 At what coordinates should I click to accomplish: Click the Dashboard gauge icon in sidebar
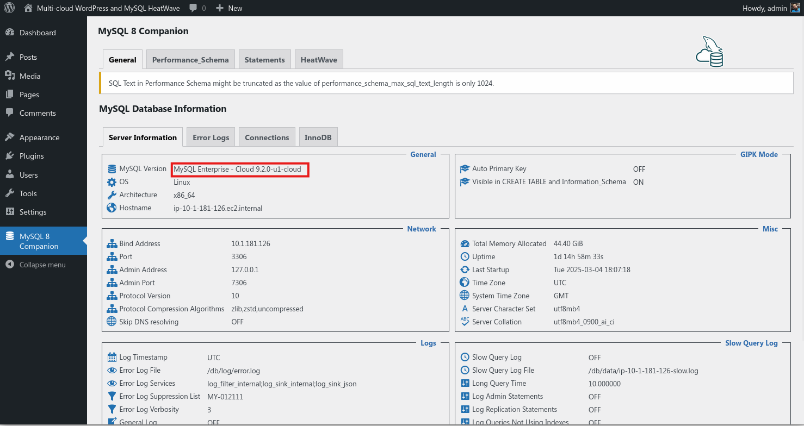(10, 33)
